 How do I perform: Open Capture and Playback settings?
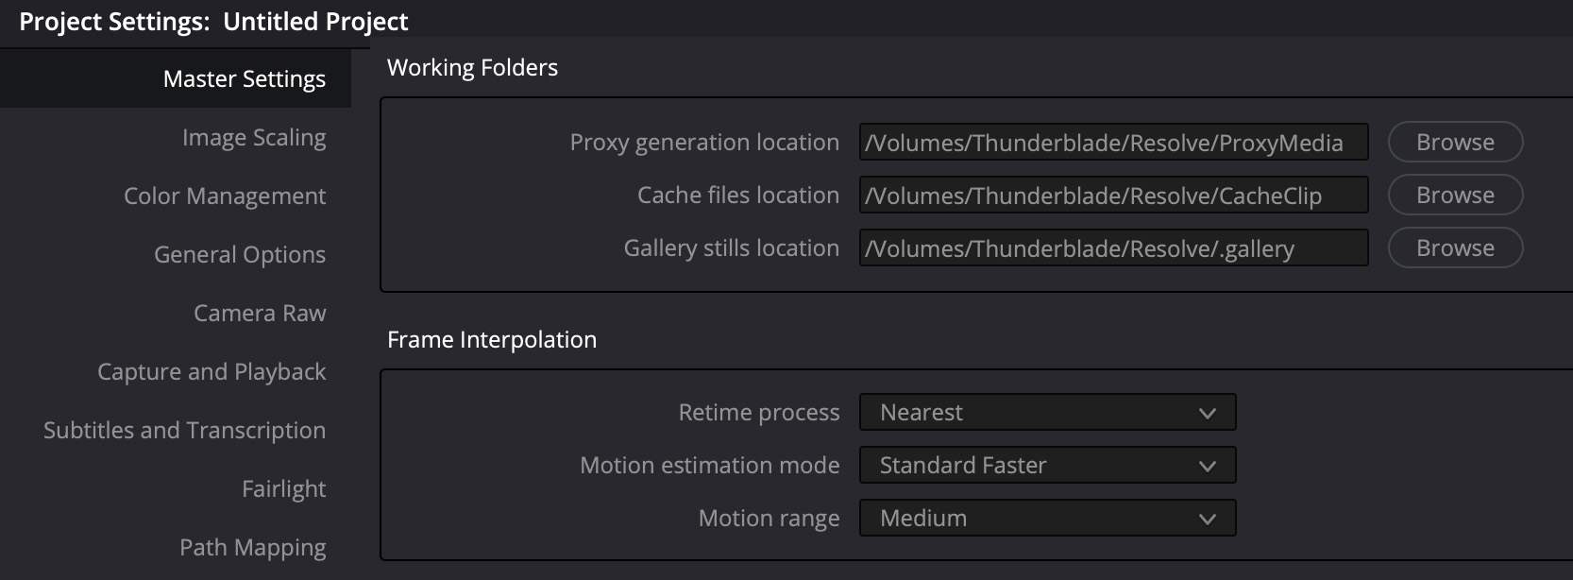pyautogui.click(x=211, y=372)
